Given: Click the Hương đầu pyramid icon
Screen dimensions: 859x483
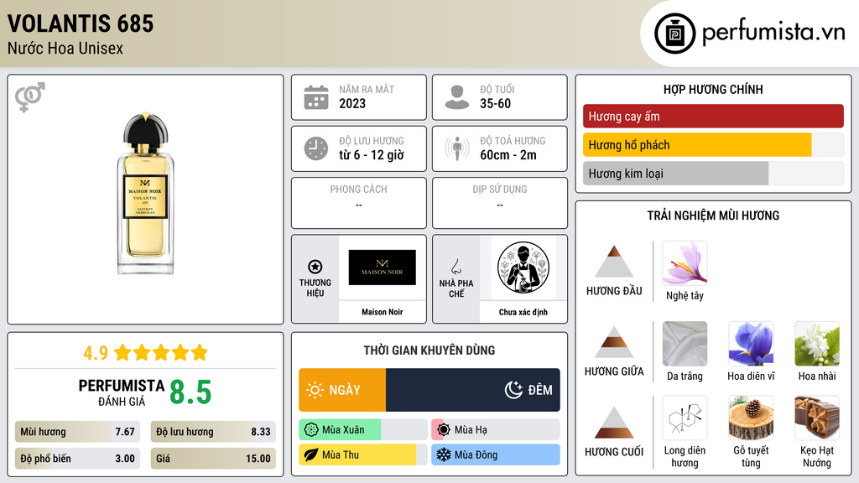Looking at the screenshot, I should coord(614,262).
